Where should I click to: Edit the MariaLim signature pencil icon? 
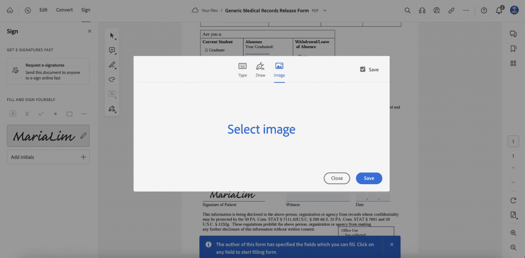click(x=84, y=136)
